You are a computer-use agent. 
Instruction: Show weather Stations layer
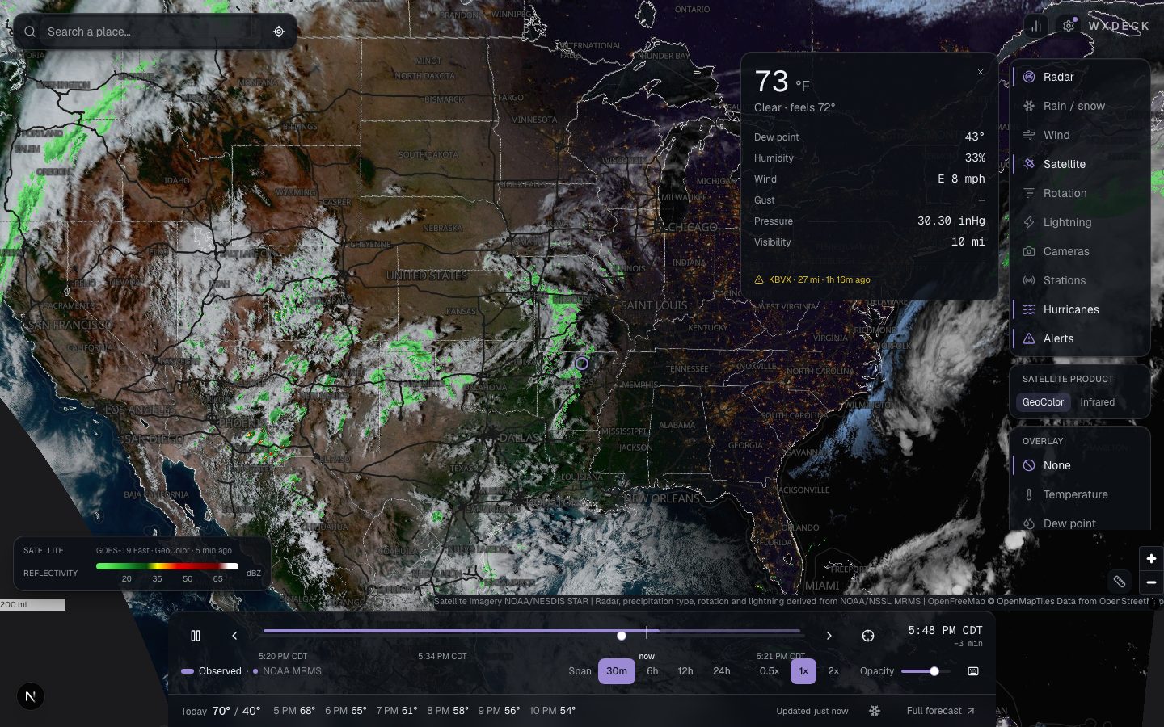(1080, 280)
